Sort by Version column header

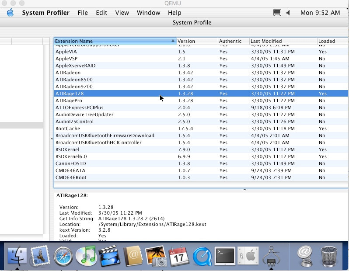[197, 41]
